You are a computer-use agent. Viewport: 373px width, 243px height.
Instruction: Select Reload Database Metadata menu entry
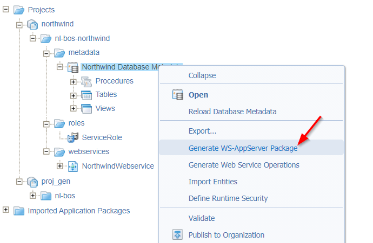point(232,112)
